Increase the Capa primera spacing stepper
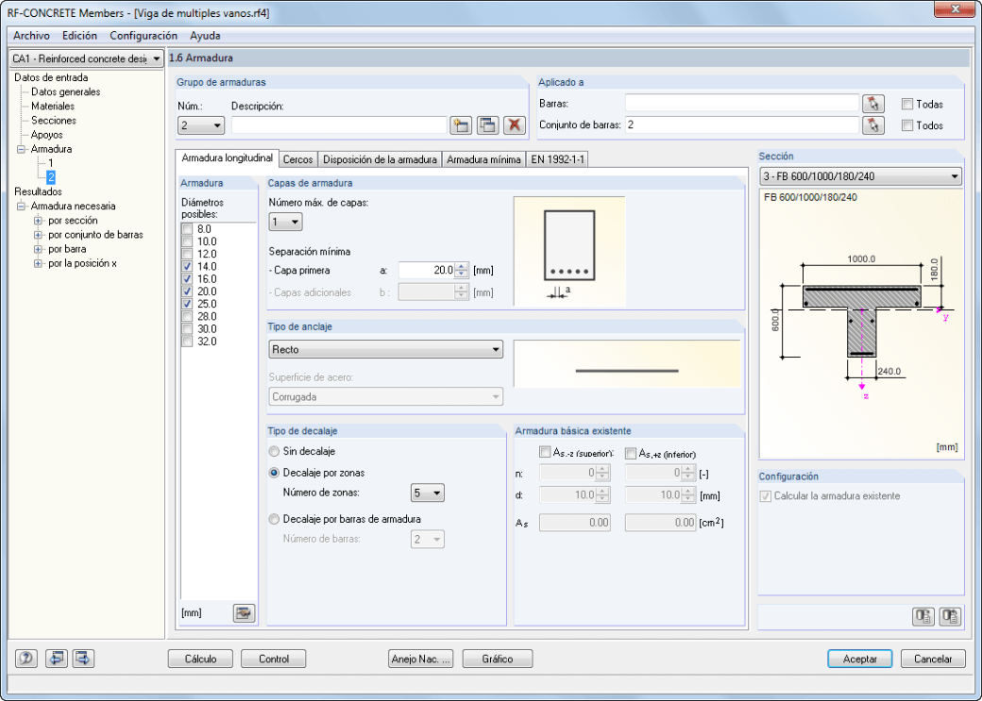The width and height of the screenshot is (982, 701). click(462, 267)
